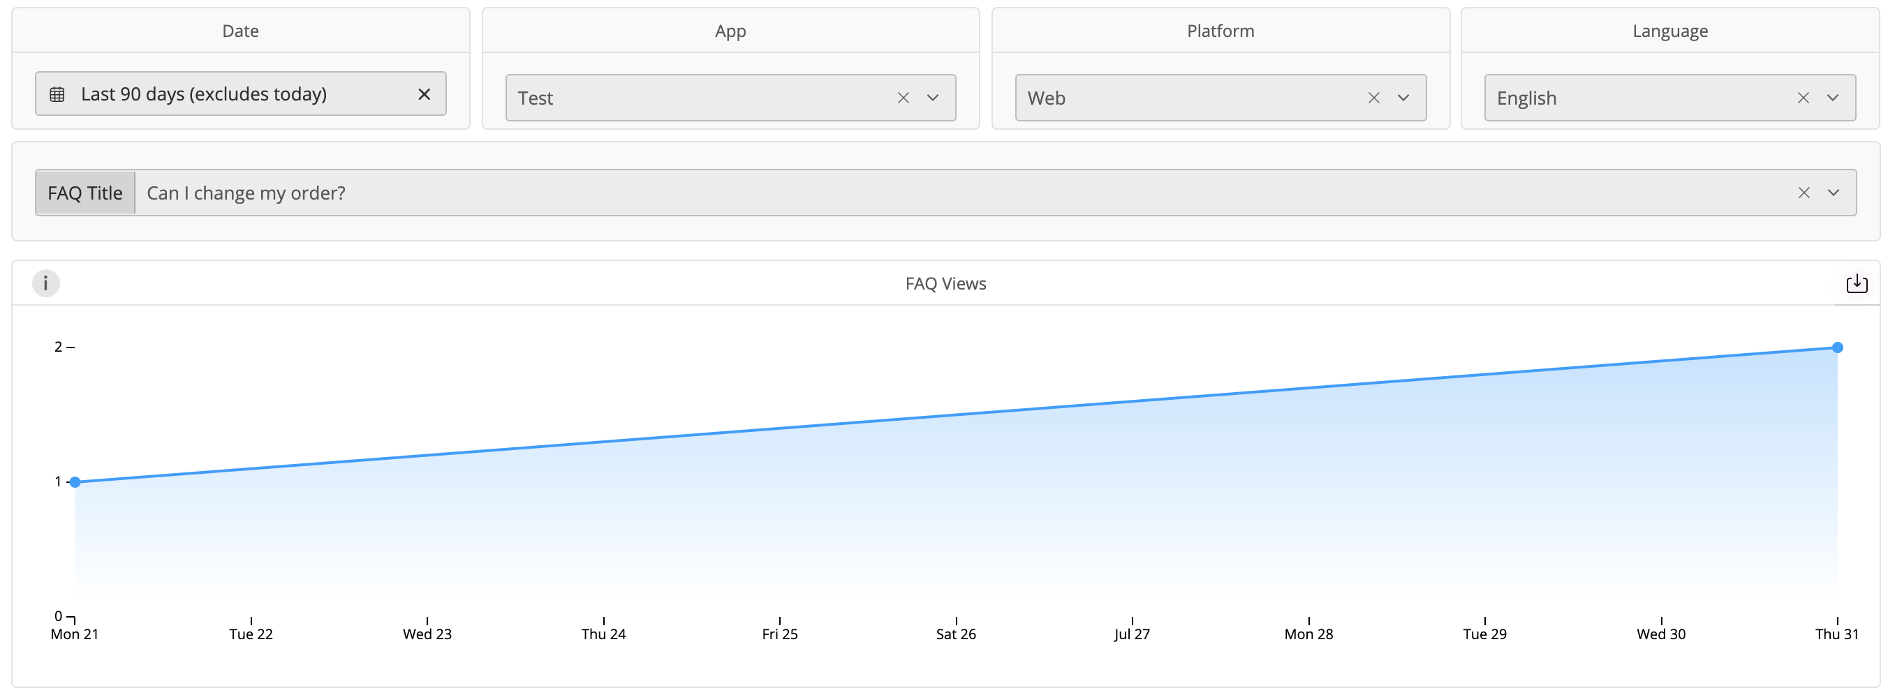Select the Mon 21 data point
Image resolution: width=1888 pixels, height=695 pixels.
[x=75, y=482]
